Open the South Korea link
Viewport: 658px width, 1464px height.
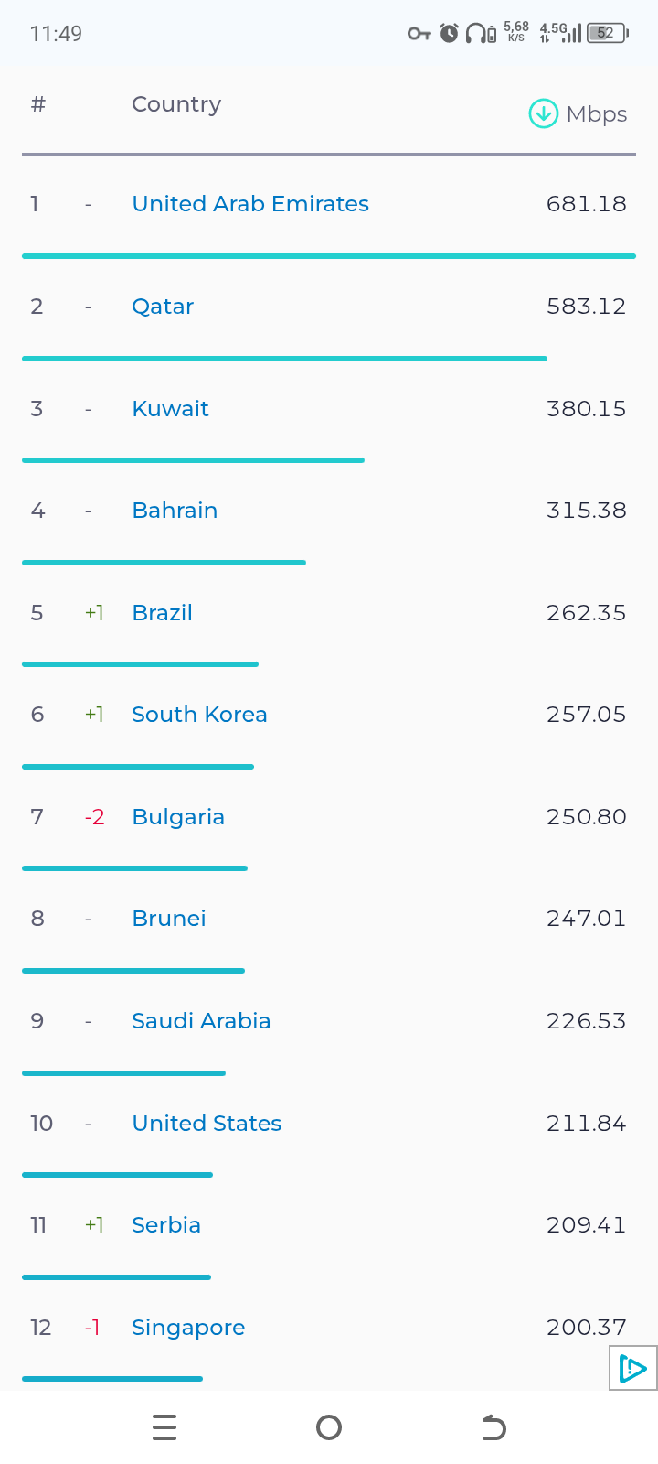pyautogui.click(x=199, y=715)
